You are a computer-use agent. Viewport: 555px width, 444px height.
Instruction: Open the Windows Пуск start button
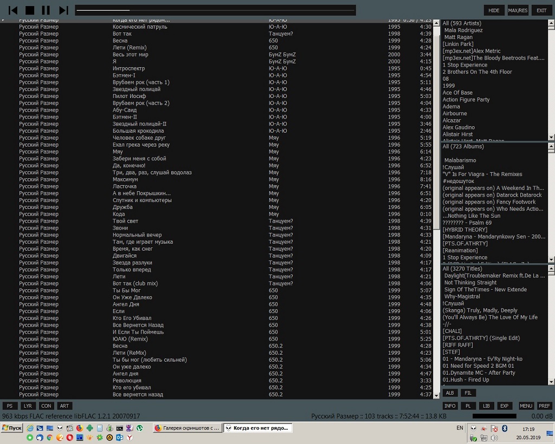pyautogui.click(x=12, y=428)
